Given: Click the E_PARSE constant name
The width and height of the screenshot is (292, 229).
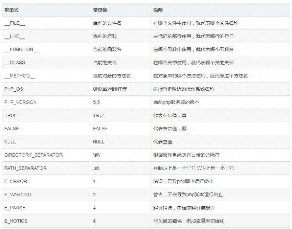Looking at the screenshot, I should [15, 208].
